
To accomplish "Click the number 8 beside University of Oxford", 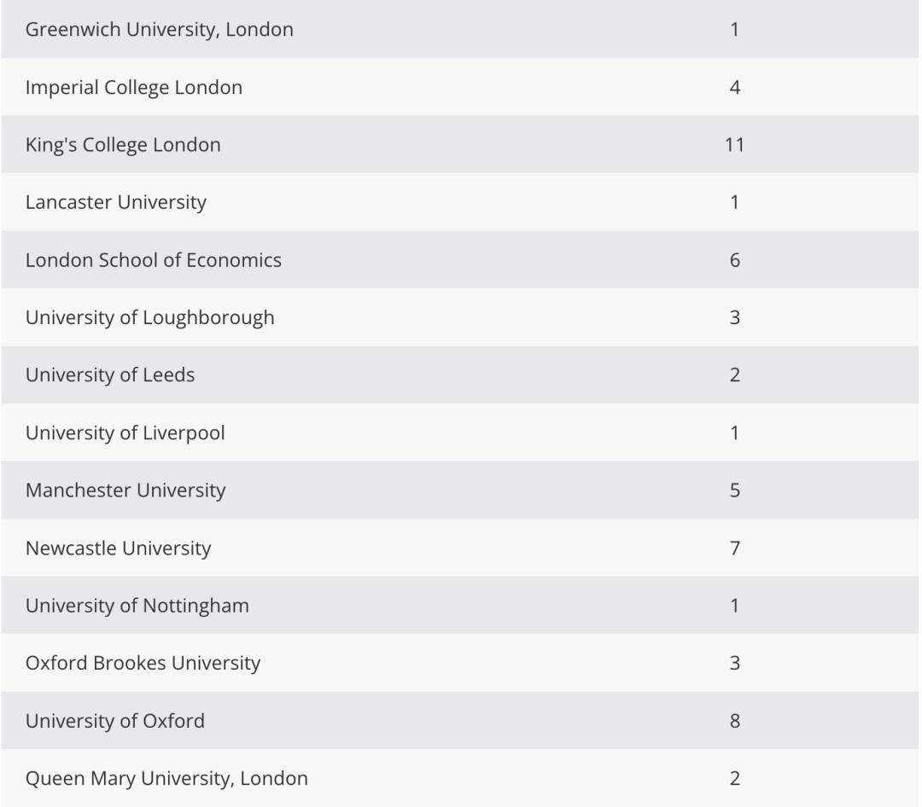I will (734, 721).
